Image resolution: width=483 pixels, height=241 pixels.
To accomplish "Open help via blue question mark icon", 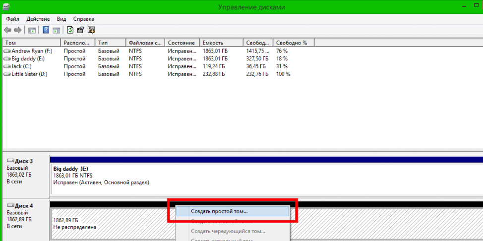I will 46,30.
